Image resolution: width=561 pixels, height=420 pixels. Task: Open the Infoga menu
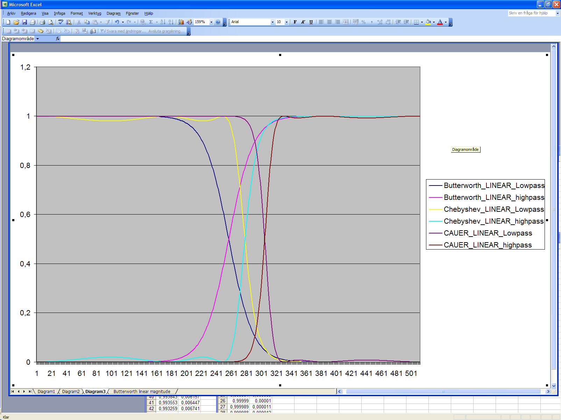[59, 13]
